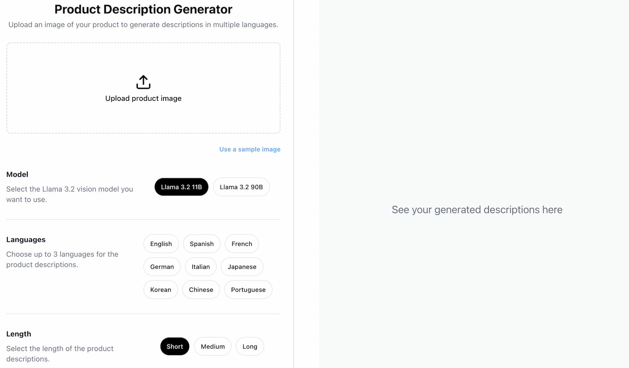
Task: Click the generated descriptions output area
Action: click(477, 210)
